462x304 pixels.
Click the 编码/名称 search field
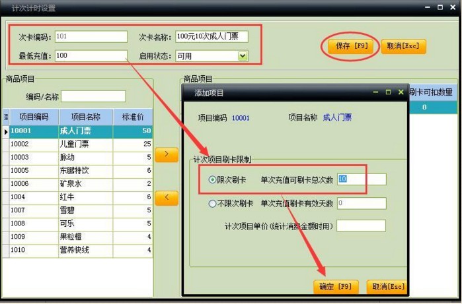click(x=93, y=96)
